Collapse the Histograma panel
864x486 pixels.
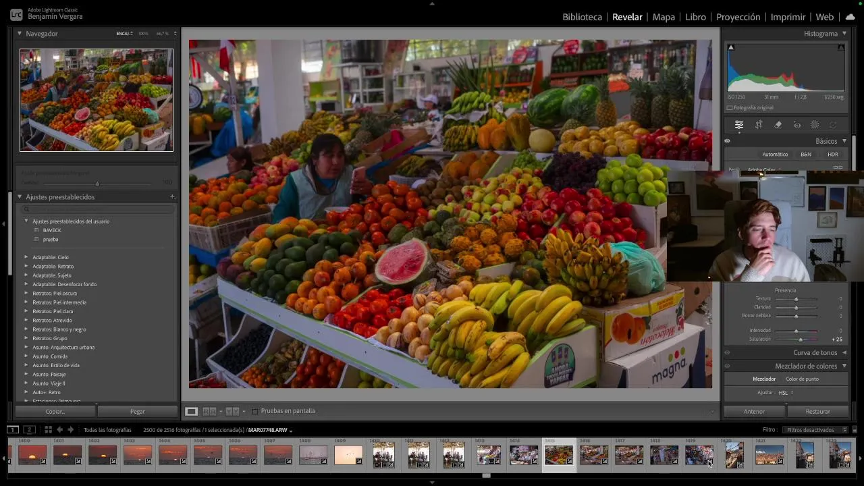click(x=844, y=33)
